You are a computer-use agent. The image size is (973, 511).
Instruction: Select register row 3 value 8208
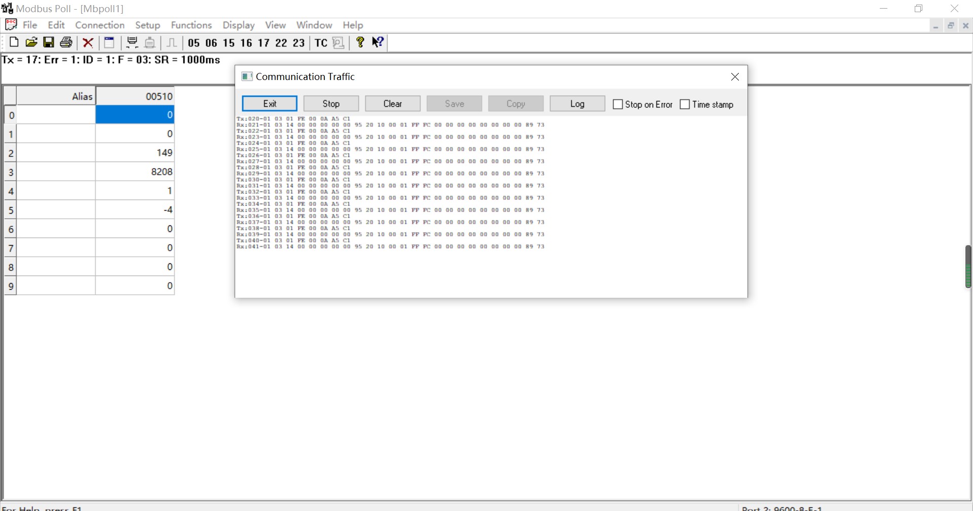[x=135, y=172]
